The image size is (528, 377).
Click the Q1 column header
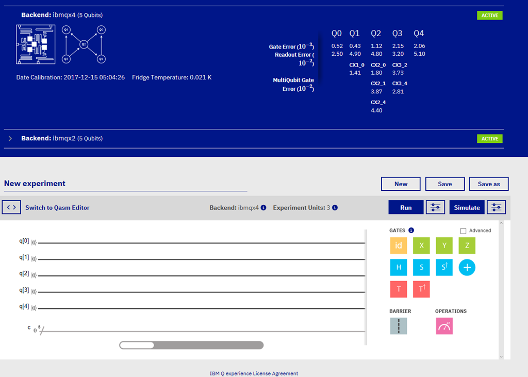(x=354, y=34)
